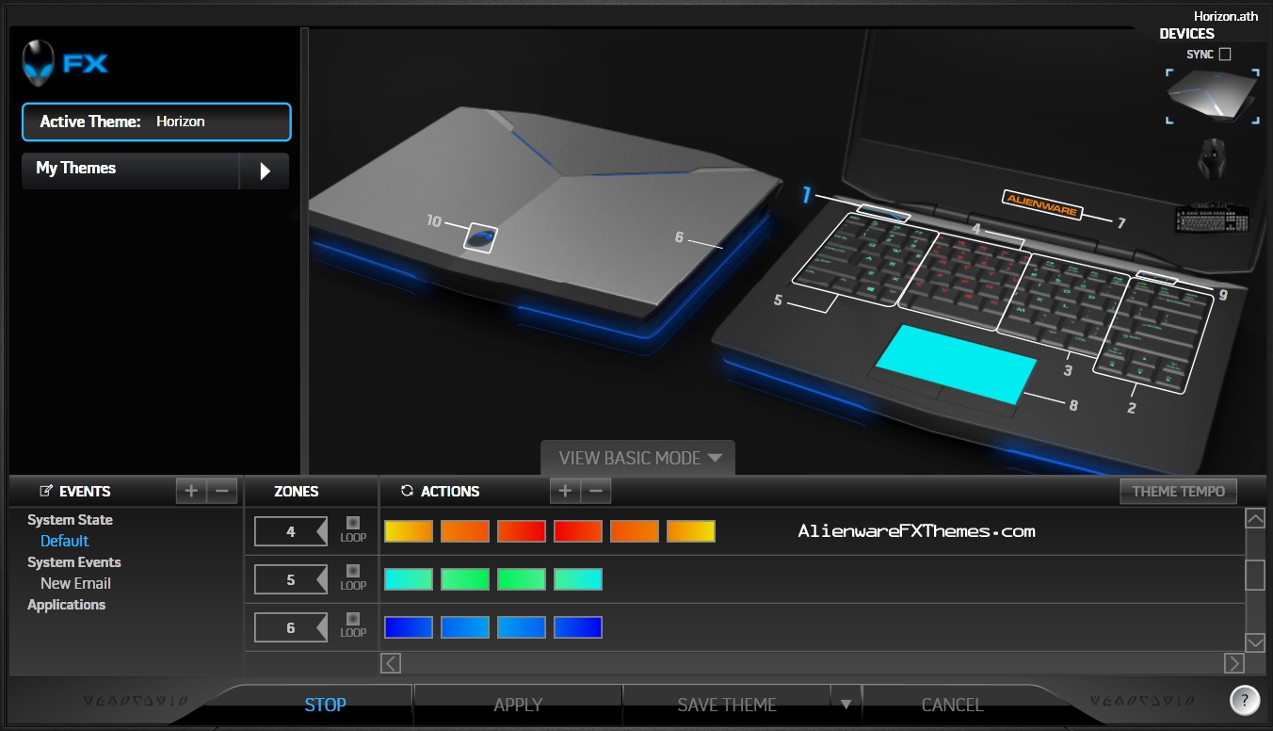Viewport: 1273px width, 731px height.
Task: Click the DEVICES label
Action: click(x=1186, y=34)
